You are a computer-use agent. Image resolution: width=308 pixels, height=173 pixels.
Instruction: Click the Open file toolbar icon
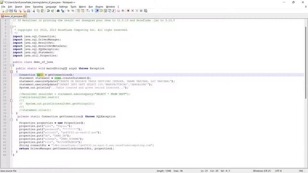point(7,11)
